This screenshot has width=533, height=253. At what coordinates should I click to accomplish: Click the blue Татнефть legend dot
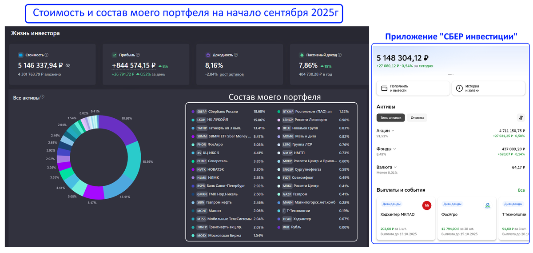(192, 128)
